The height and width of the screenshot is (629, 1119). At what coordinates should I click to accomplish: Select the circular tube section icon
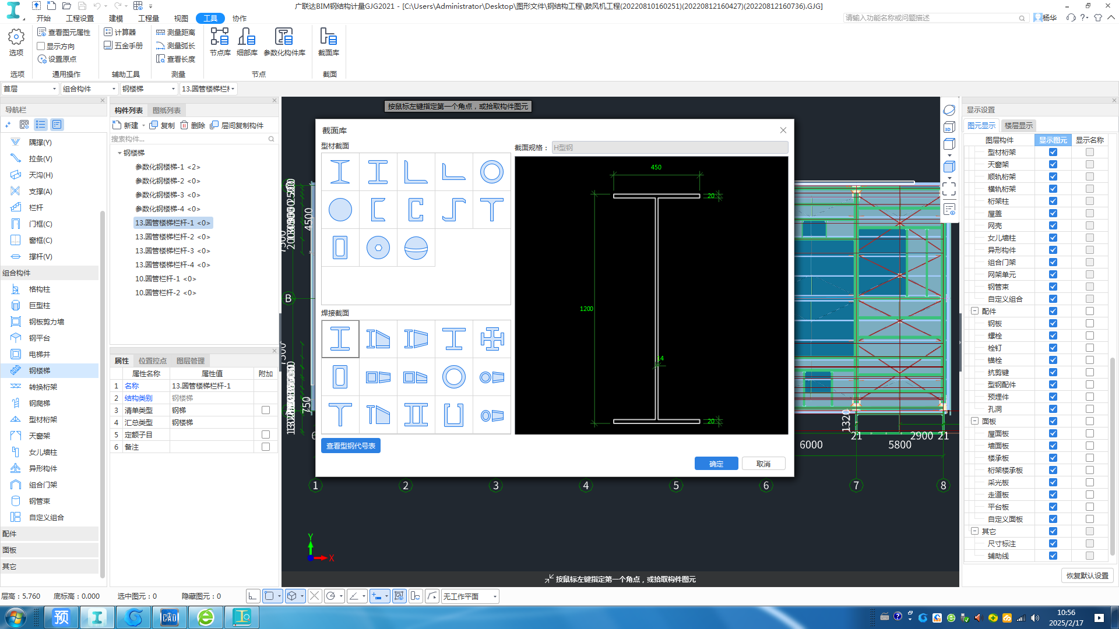click(x=491, y=172)
